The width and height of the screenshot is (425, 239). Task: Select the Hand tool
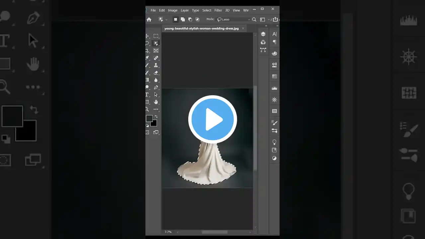156,102
